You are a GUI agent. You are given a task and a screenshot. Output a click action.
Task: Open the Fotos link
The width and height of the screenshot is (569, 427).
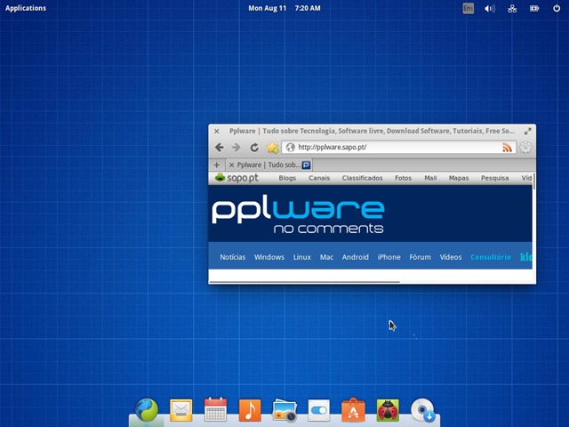coord(403,178)
